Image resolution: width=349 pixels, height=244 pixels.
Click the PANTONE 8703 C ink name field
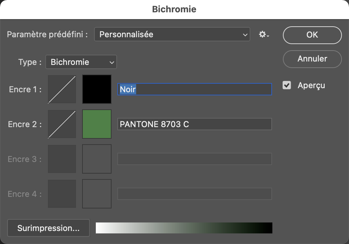click(194, 124)
